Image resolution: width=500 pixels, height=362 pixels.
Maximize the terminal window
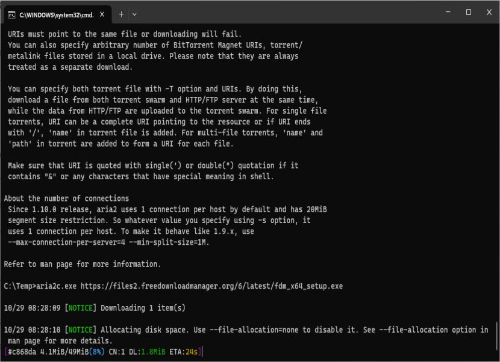tap(469, 12)
